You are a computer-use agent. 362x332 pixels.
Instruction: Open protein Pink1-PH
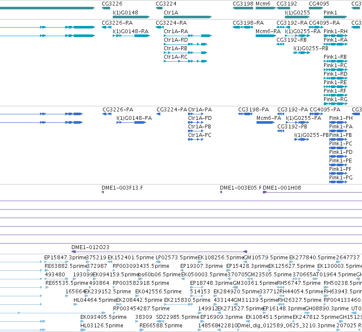point(341,118)
